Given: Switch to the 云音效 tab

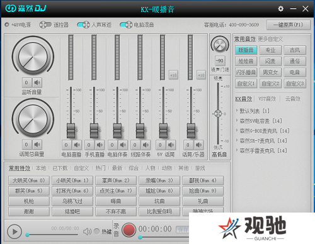Looking at the screenshot, I should (293, 99).
